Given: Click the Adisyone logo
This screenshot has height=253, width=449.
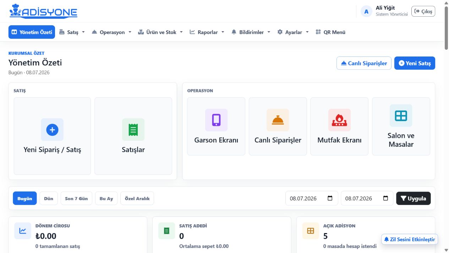Looking at the screenshot, I should click(x=43, y=11).
